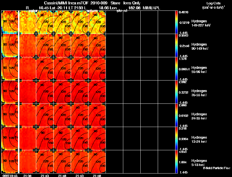
Task: Open the 35-55 keV image at 21:43
Action: tap(45, 92)
